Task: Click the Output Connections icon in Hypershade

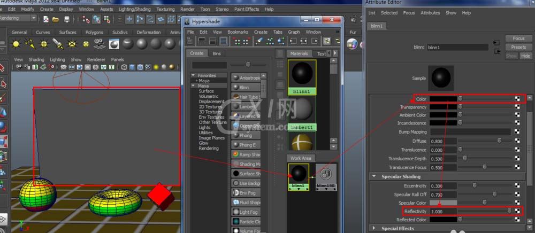Action: [x=315, y=41]
